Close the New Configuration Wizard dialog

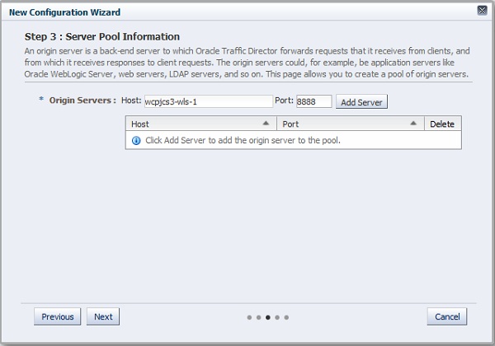pyautogui.click(x=482, y=11)
